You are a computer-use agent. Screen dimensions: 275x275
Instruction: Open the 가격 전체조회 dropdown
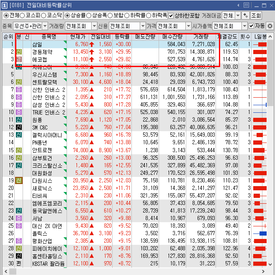pyautogui.click(x=188, y=26)
